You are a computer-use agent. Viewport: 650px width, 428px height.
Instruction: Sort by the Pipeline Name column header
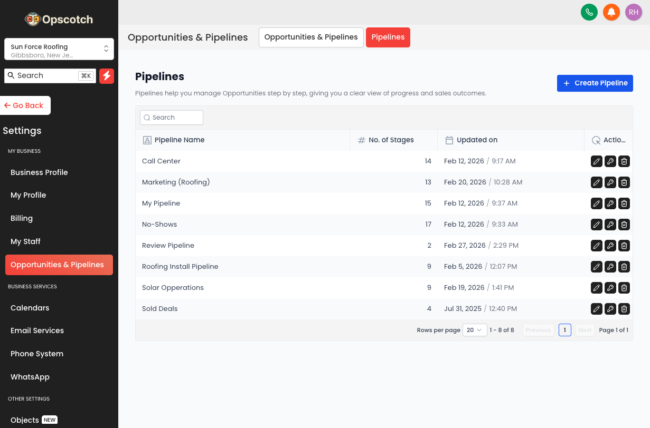pyautogui.click(x=180, y=140)
